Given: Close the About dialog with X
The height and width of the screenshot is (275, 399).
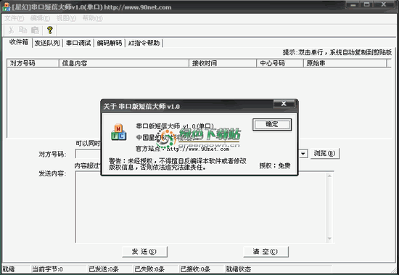Looking at the screenshot, I should [x=284, y=104].
